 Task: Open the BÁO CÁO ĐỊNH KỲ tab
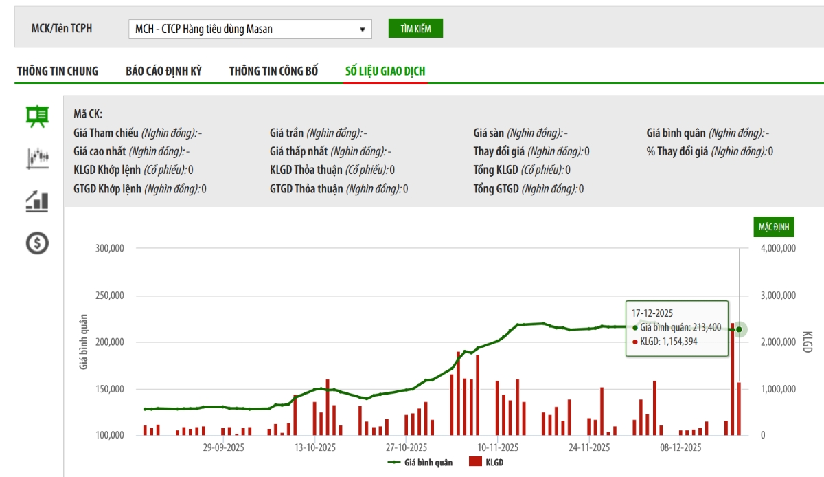click(163, 71)
